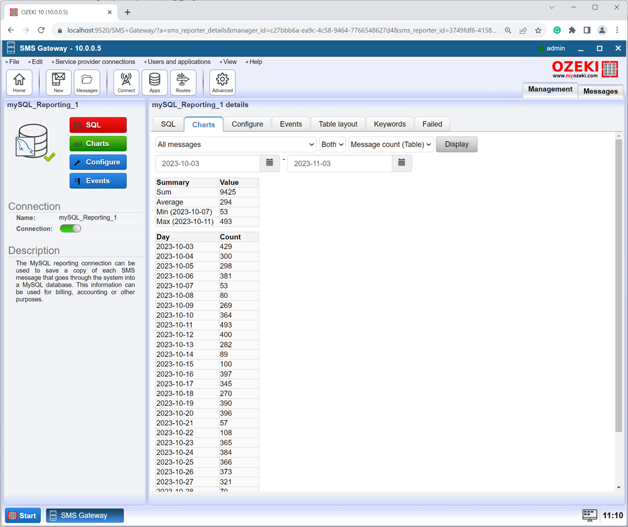Click the scrollbar down arrow
This screenshot has width=628, height=527.
(x=619, y=487)
